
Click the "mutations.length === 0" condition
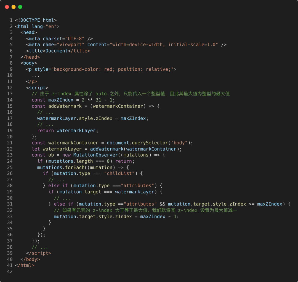79,161
